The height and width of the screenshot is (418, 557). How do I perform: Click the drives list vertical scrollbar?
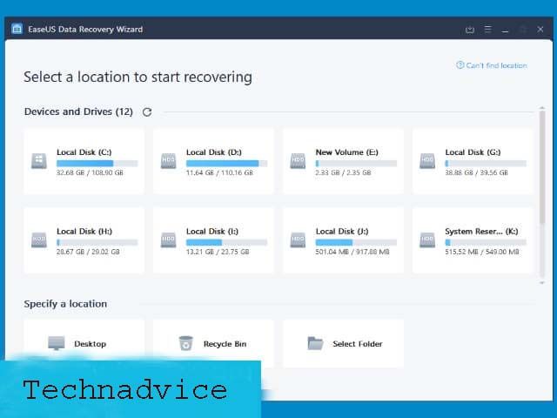click(x=542, y=167)
